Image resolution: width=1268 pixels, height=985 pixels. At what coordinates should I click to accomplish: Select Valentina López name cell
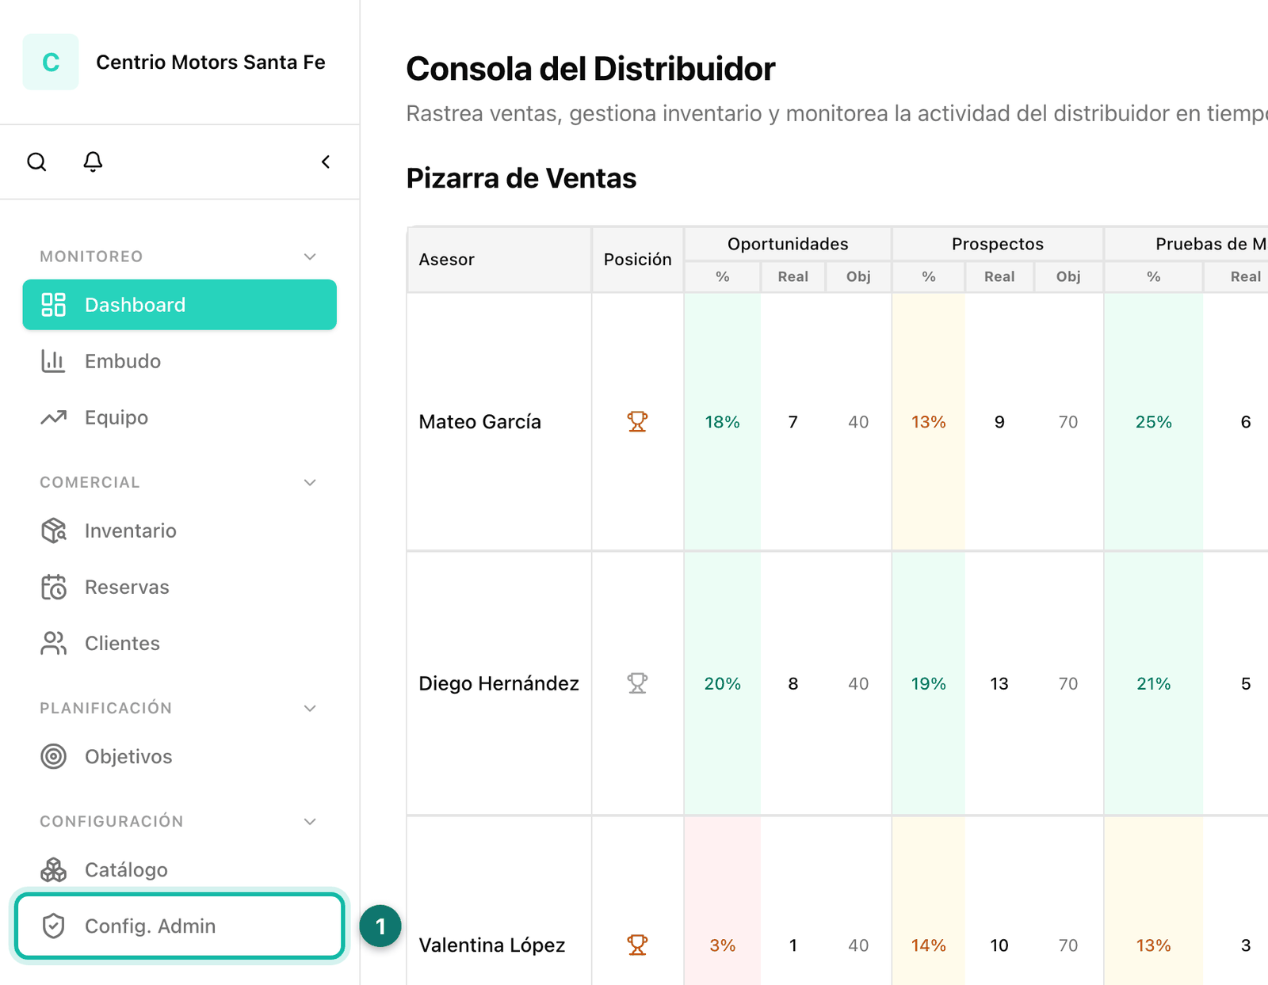point(499,902)
